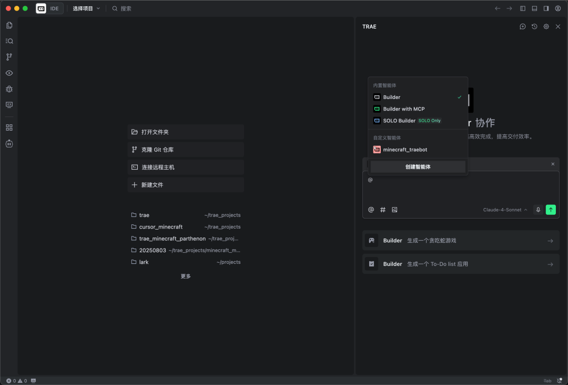Viewport: 568px width, 385px height.
Task: Toggle Tab completion in status bar
Action: point(547,381)
